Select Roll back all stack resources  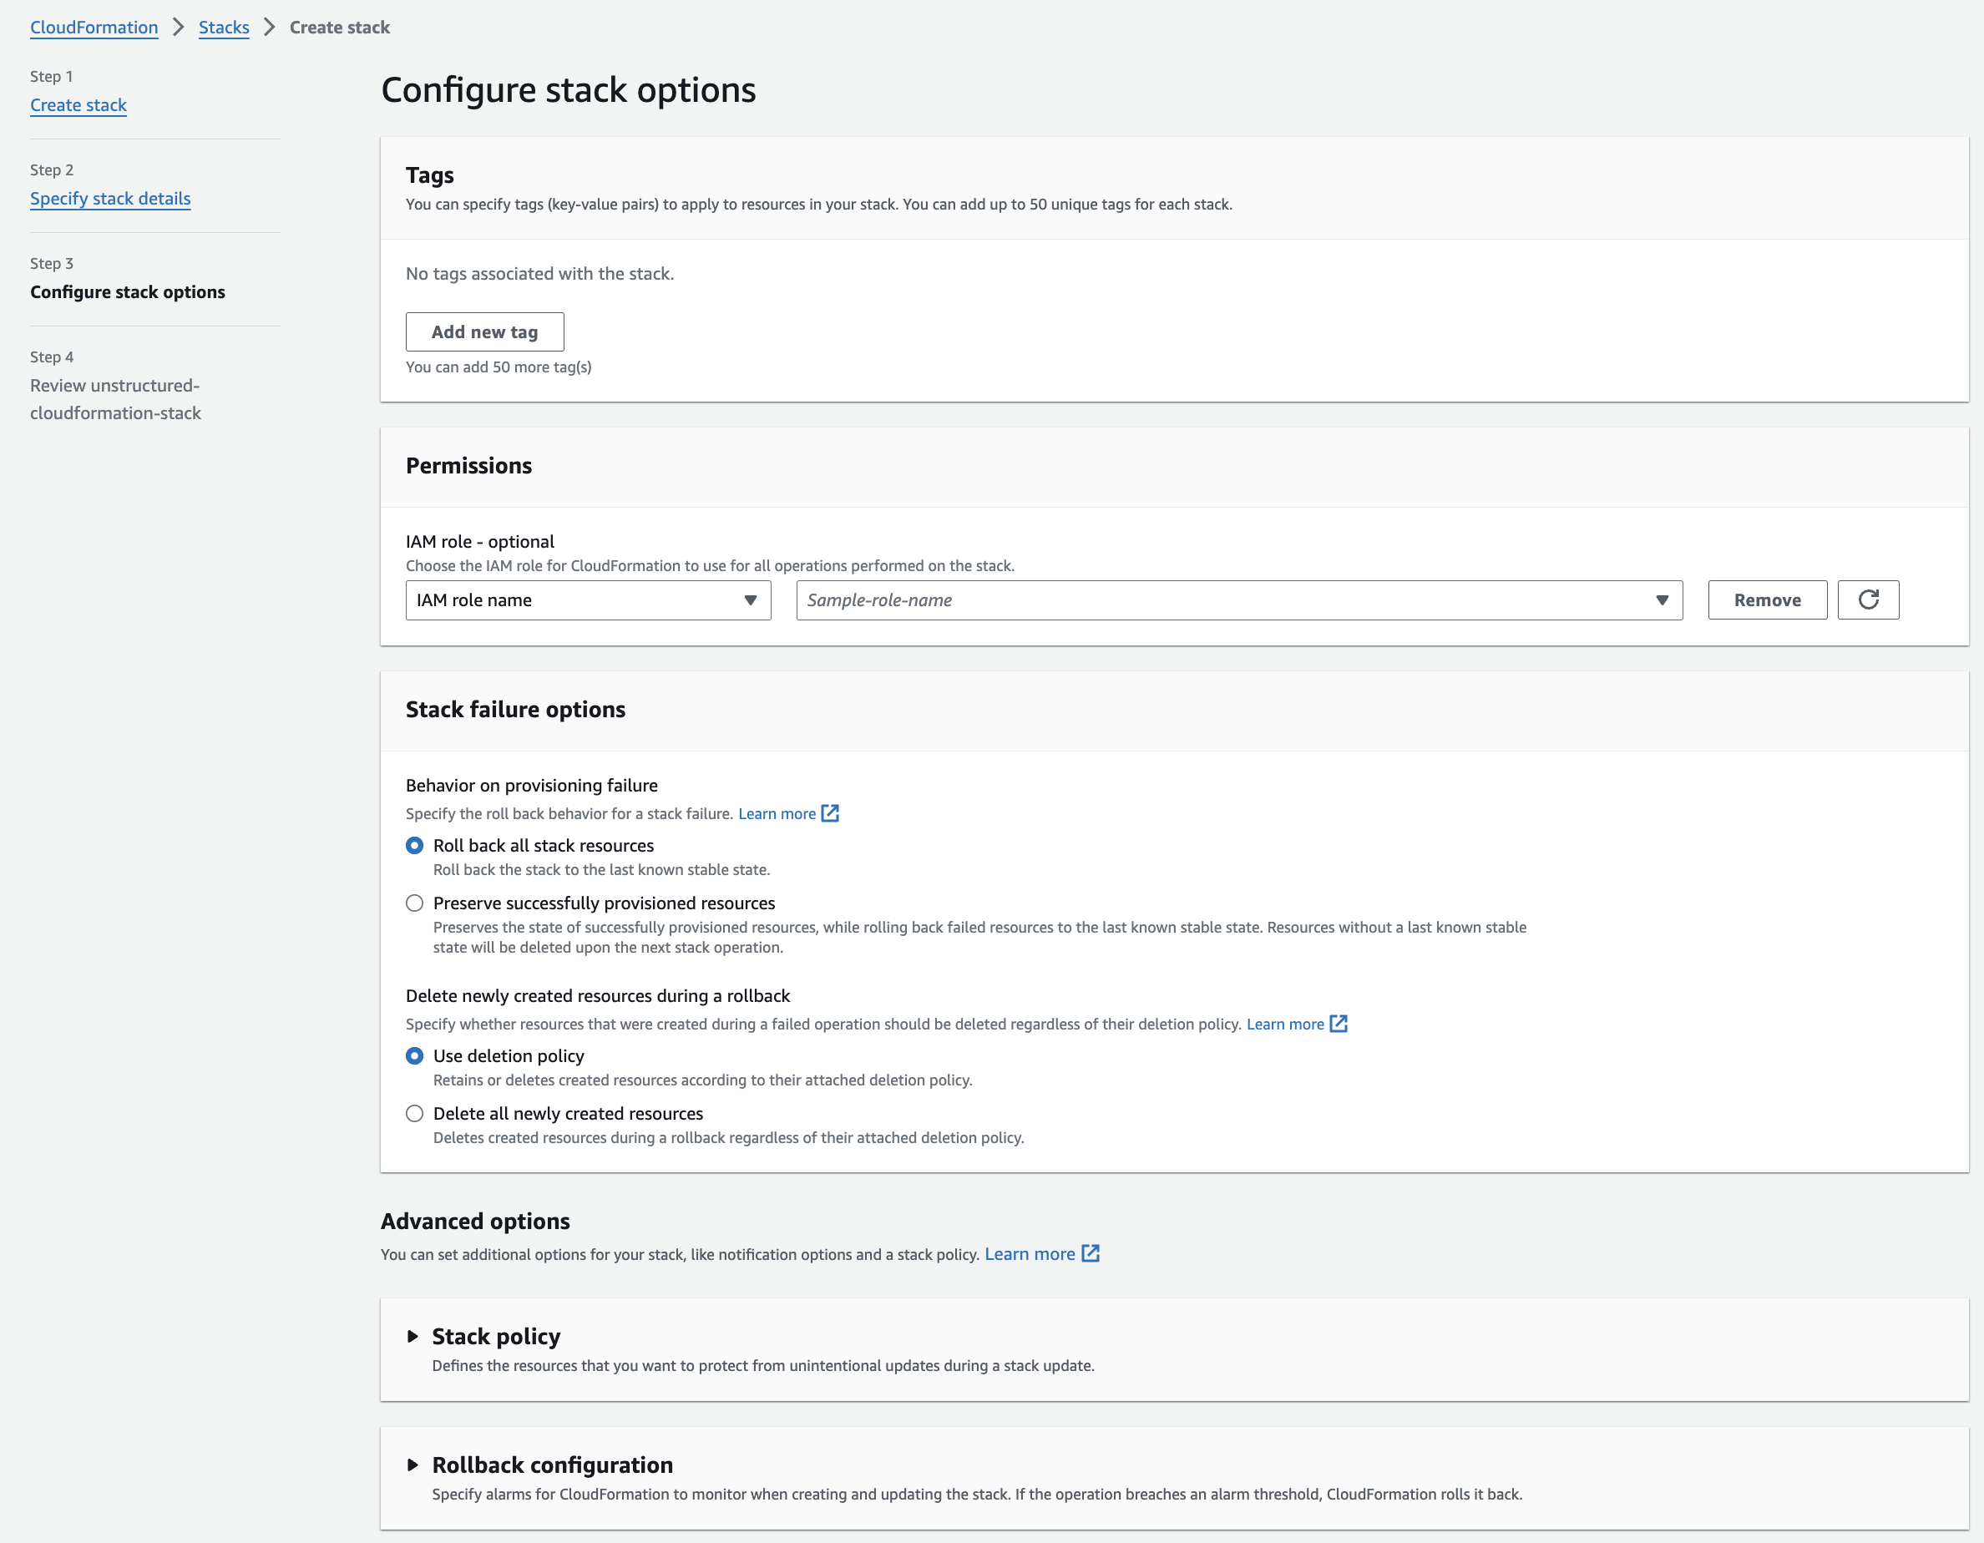tap(414, 846)
